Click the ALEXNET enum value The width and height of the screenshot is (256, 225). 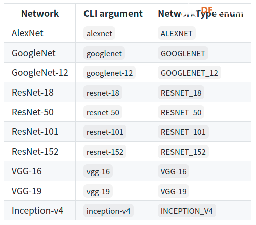[177, 33]
